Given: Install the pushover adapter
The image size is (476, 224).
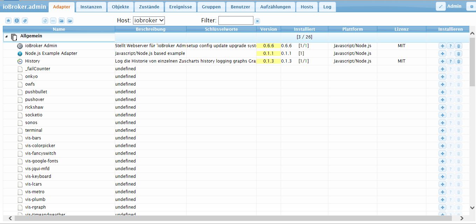Looking at the screenshot, I should tap(442, 100).
